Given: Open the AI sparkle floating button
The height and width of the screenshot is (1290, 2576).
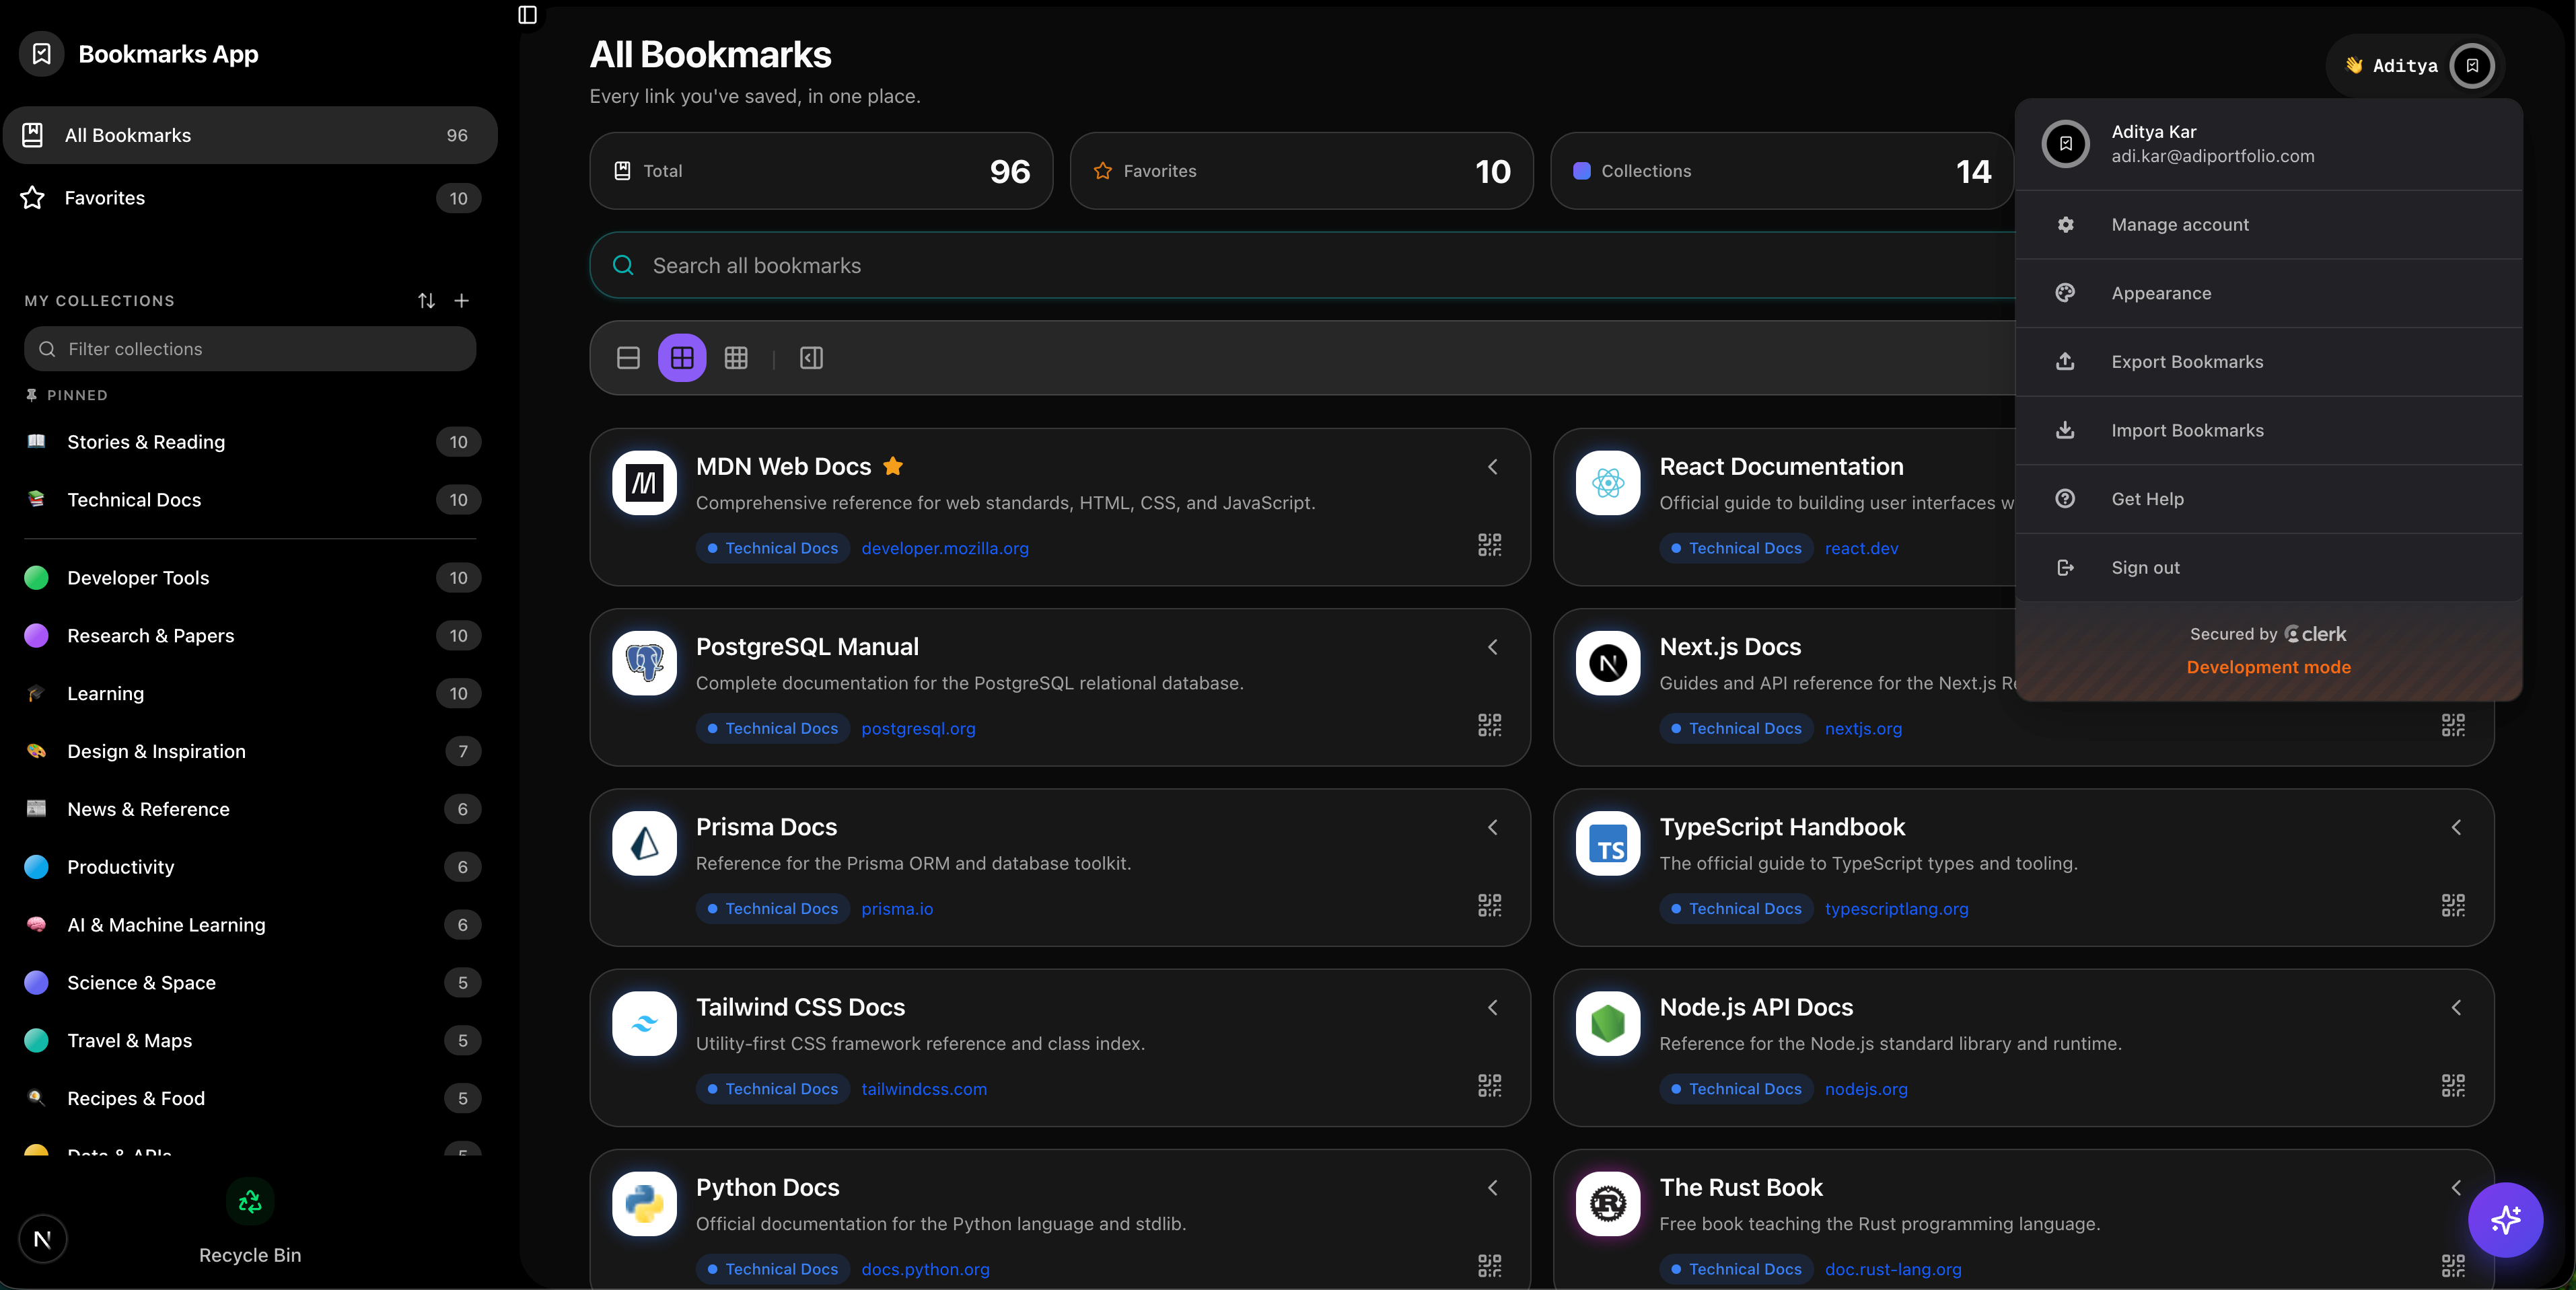Looking at the screenshot, I should tap(2505, 1219).
